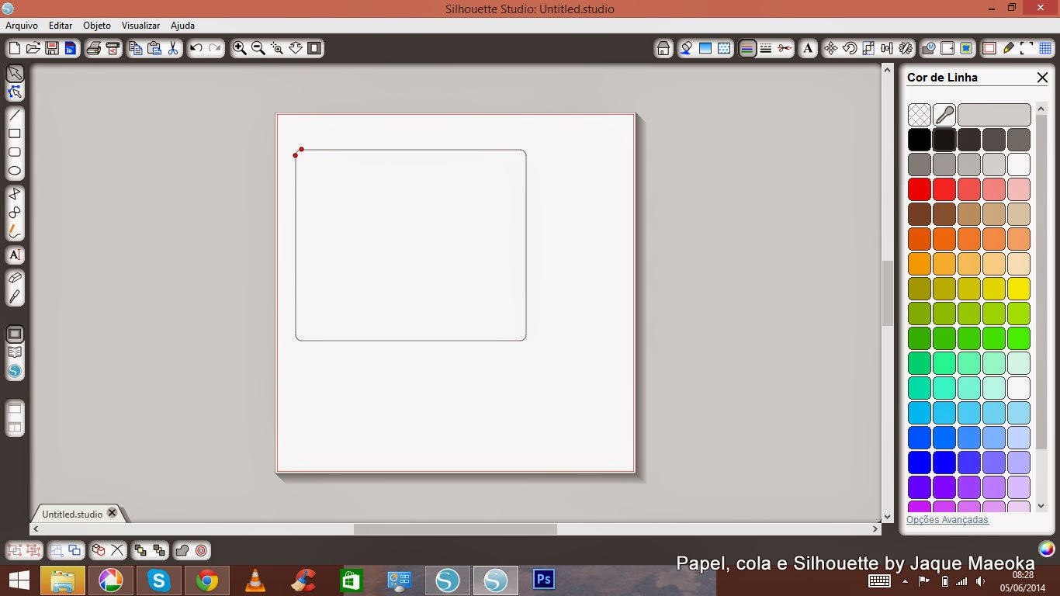Screen dimensions: 1060x596
Task: Open the Library book icon
Action: point(14,353)
